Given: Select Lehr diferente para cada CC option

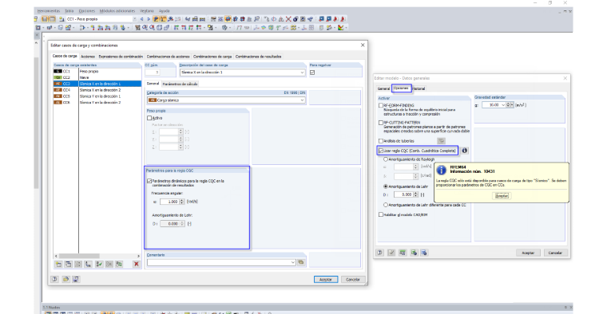Looking at the screenshot, I should click(386, 205).
